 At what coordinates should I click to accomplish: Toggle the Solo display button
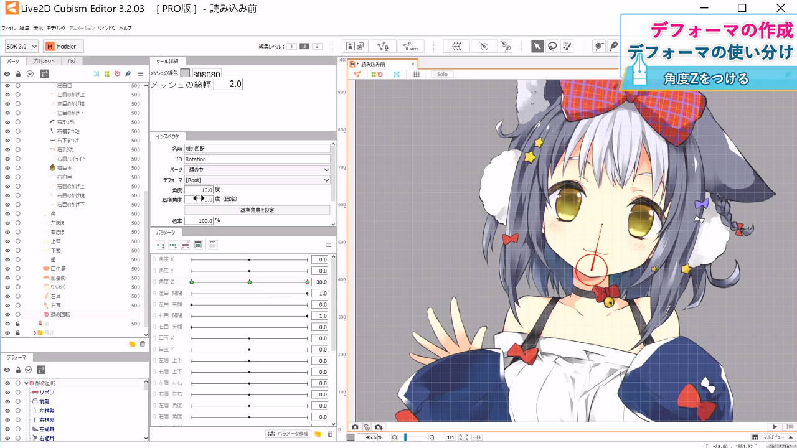(442, 74)
